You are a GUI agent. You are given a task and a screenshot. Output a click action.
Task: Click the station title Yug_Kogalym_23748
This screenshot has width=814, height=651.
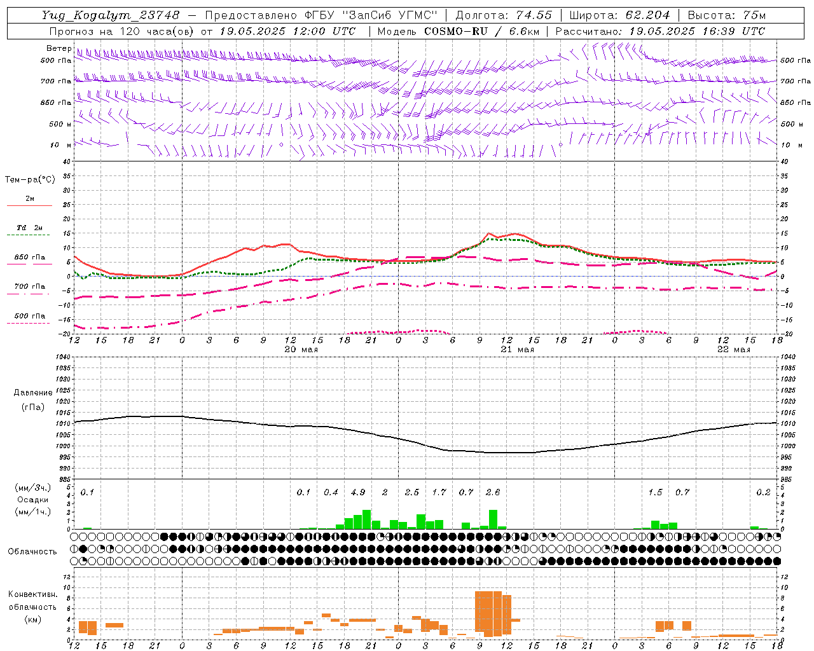coord(111,15)
